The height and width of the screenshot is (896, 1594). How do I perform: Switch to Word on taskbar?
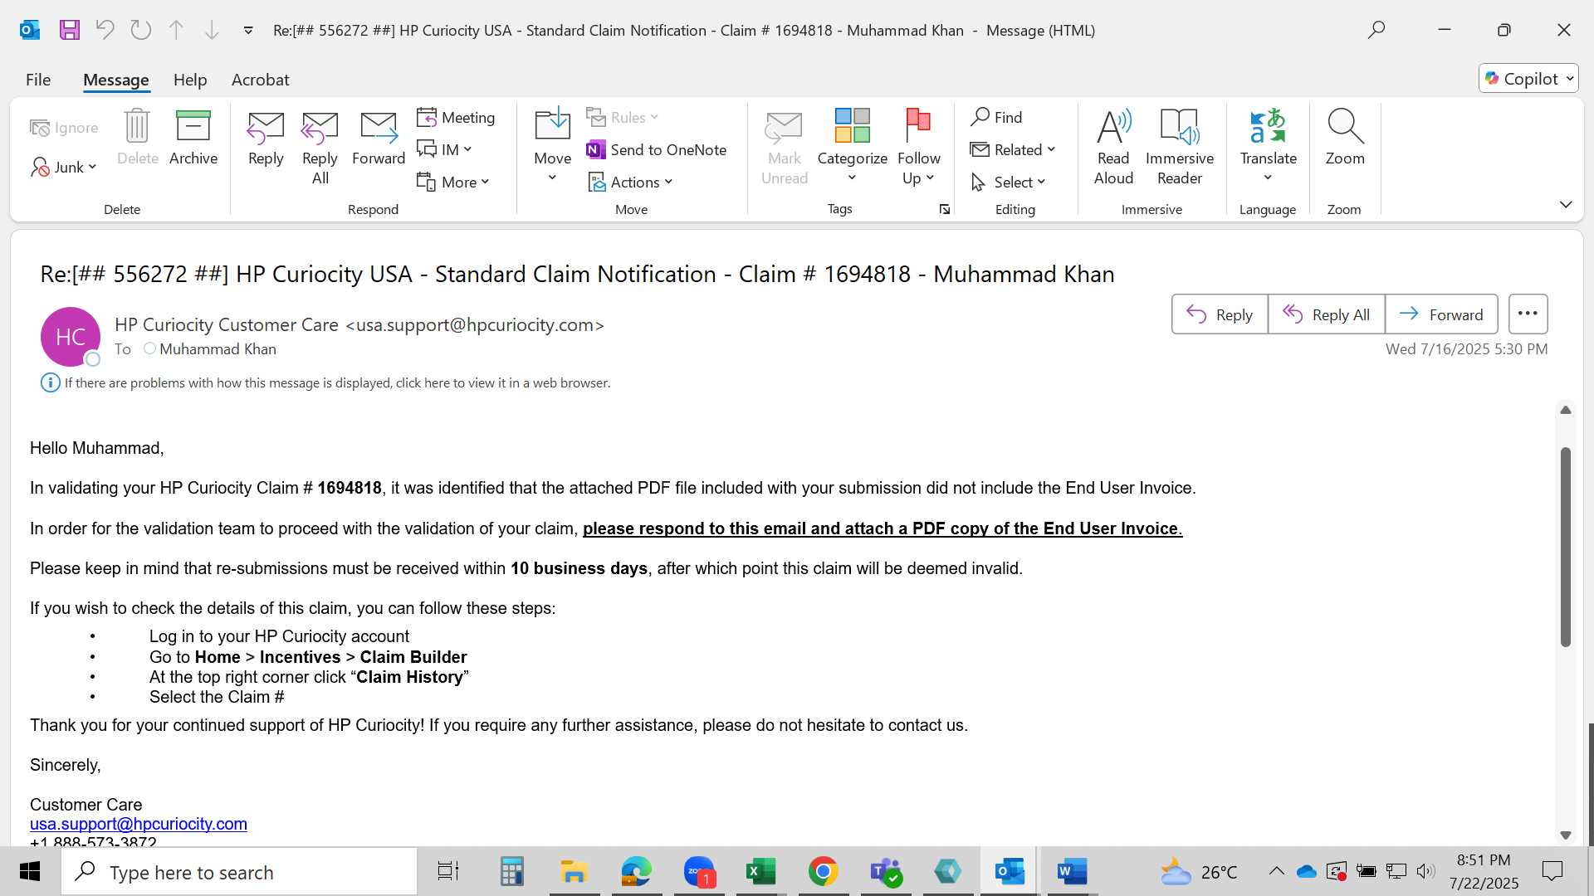point(1072,872)
